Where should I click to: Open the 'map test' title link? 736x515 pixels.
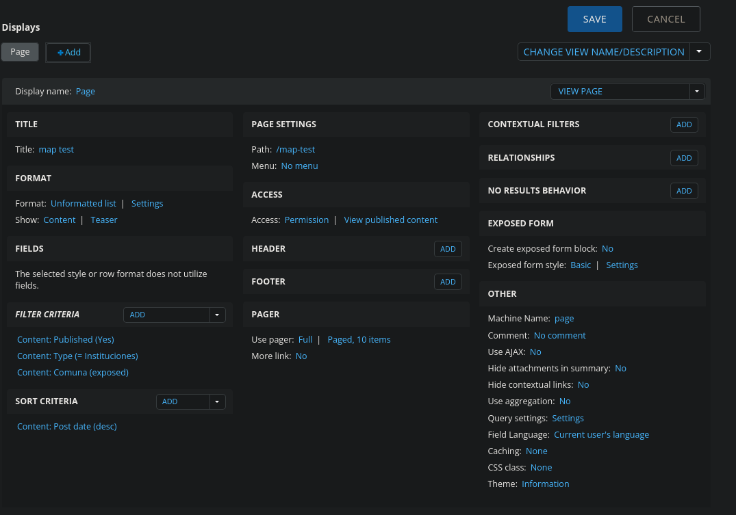click(56, 150)
